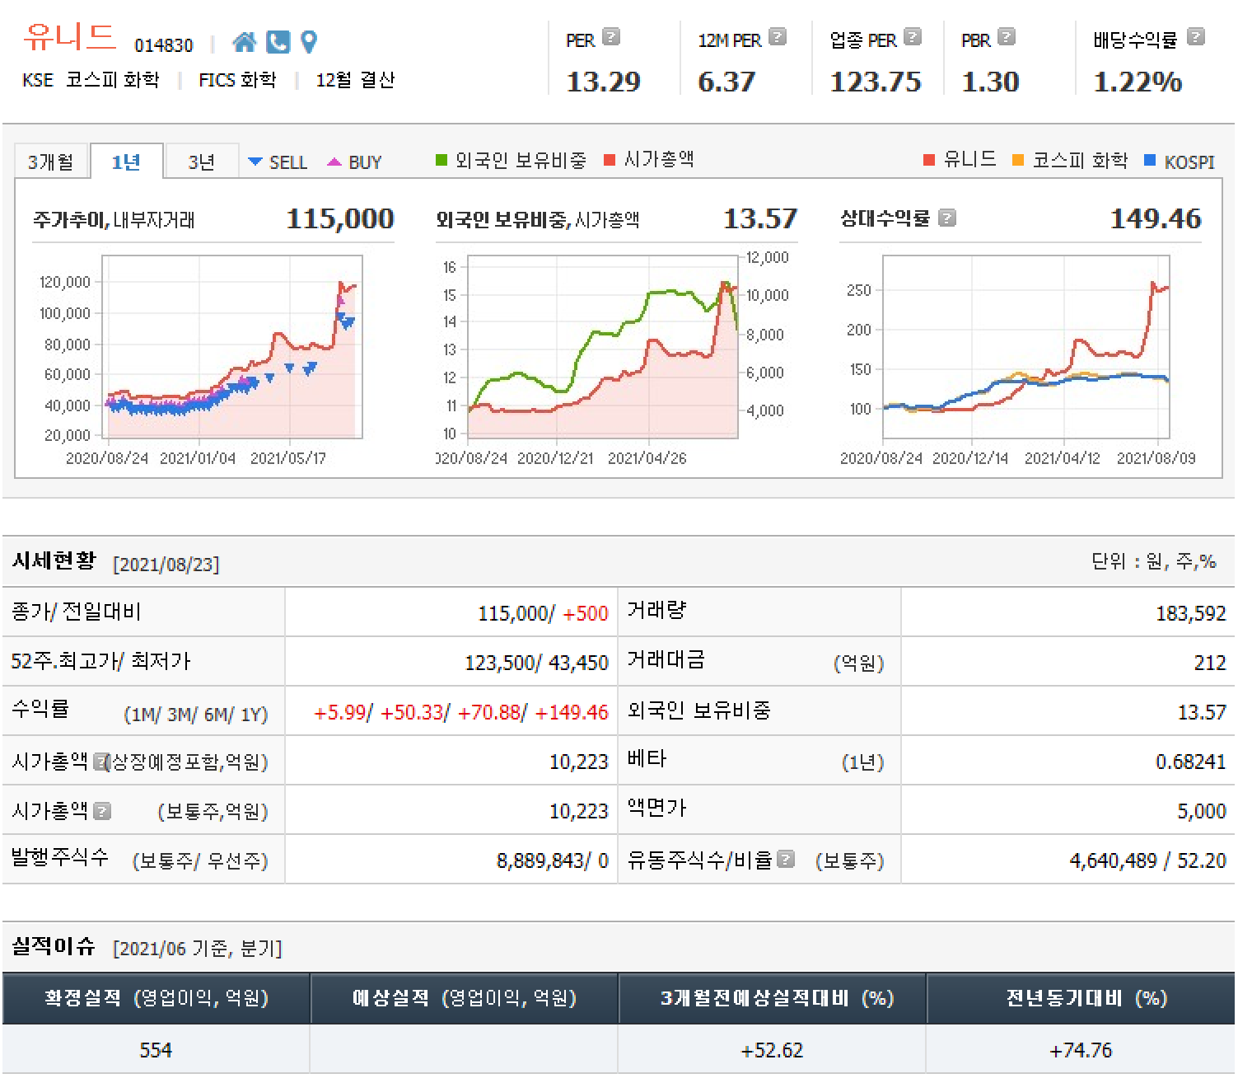This screenshot has height=1083, width=1238.
Task: Click the 실적이슈 section heading
Action: [54, 946]
